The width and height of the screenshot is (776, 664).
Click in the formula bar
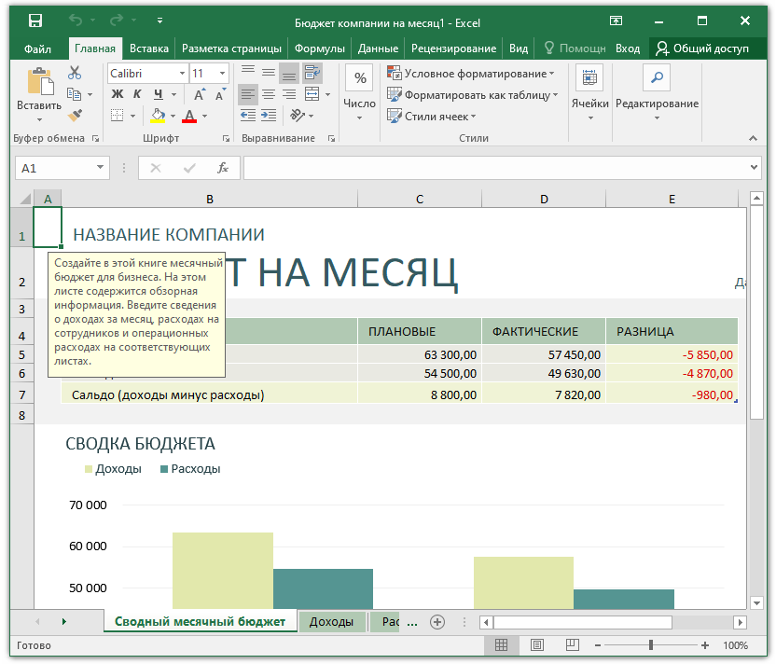[496, 168]
